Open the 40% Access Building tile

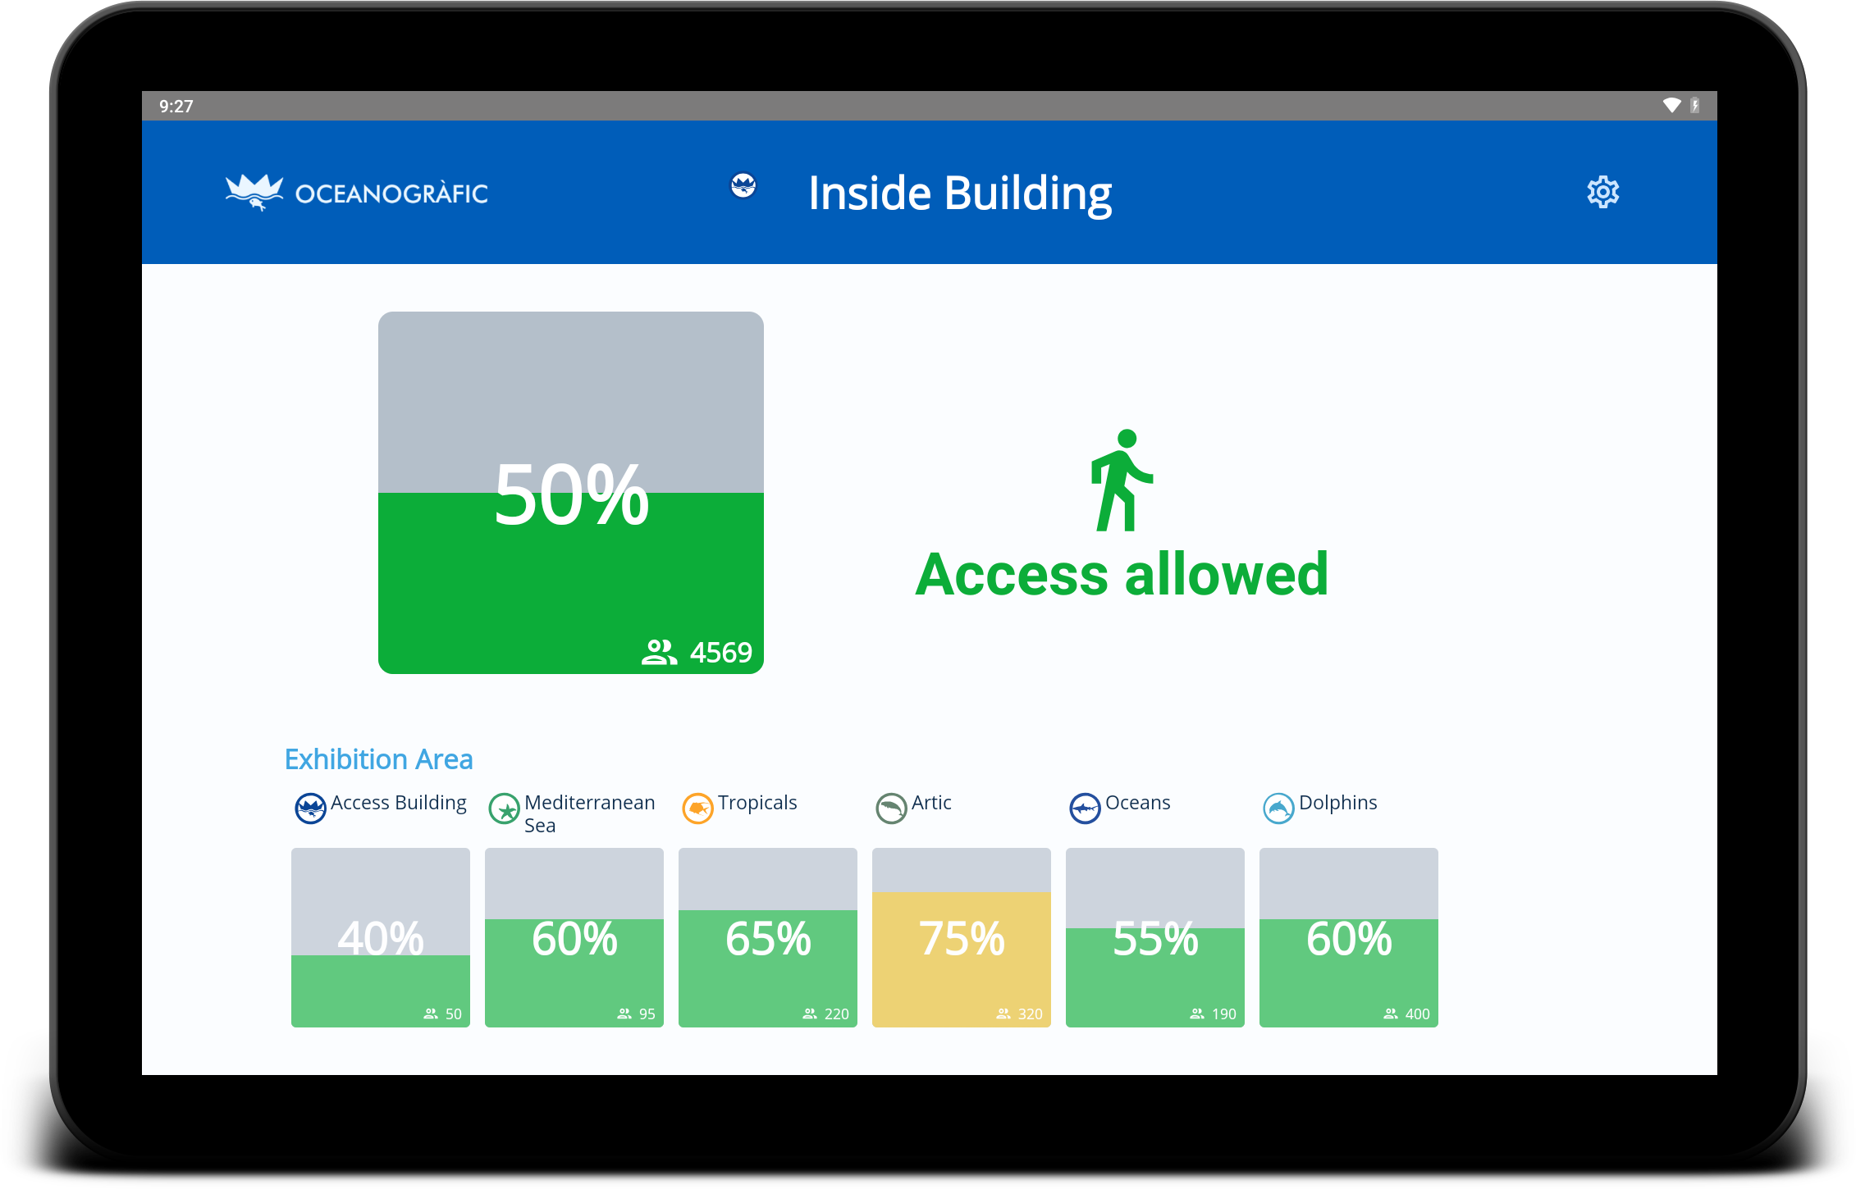point(381,937)
